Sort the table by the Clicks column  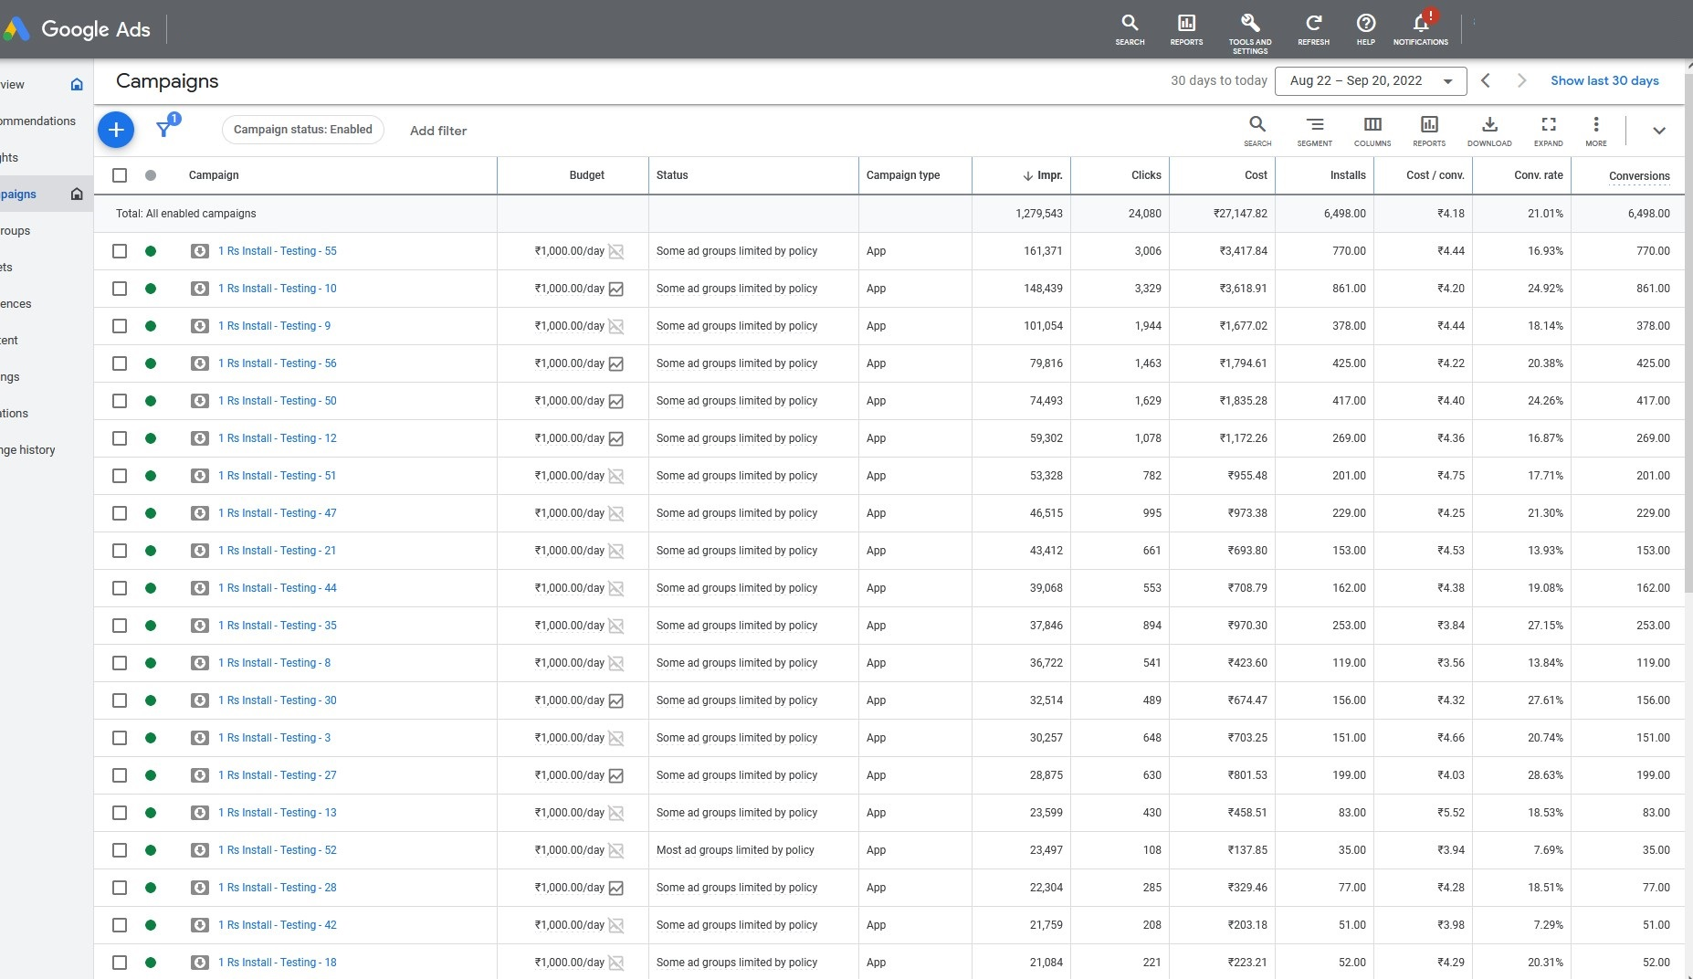click(x=1145, y=175)
